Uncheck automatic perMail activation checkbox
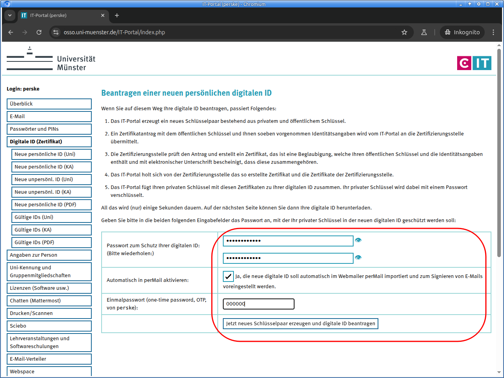The image size is (504, 378). (228, 276)
